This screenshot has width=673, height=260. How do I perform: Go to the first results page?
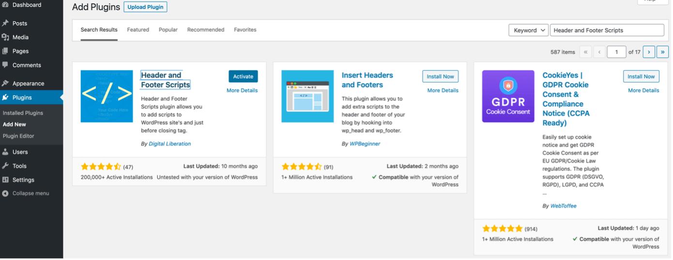coord(585,52)
